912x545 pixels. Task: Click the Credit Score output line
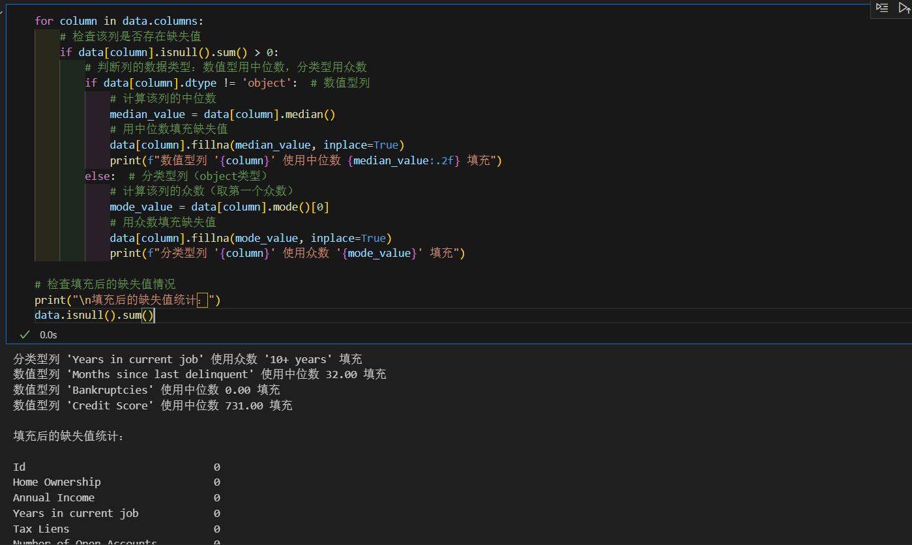[x=151, y=404]
